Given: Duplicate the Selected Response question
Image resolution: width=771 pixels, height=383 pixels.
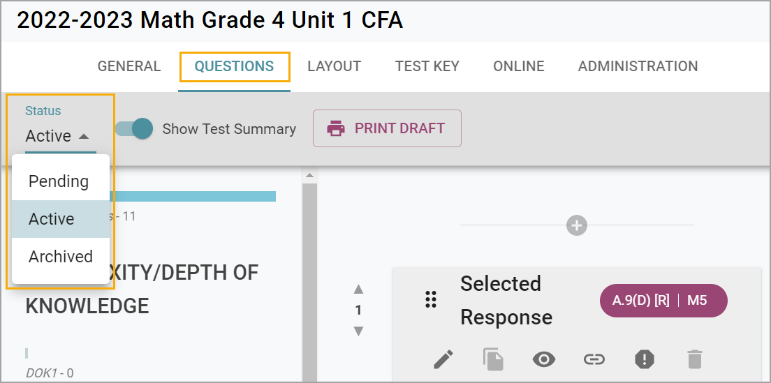Looking at the screenshot, I should tap(493, 359).
